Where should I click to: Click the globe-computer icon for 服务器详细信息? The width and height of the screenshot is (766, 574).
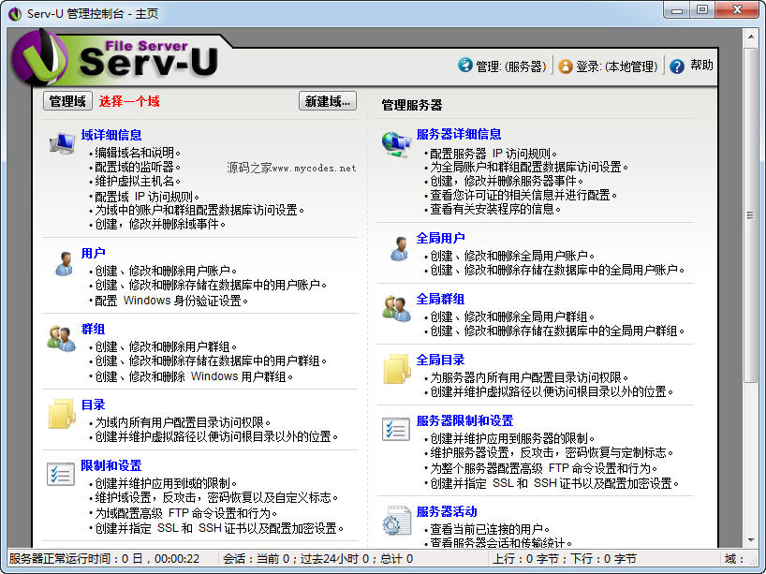click(x=396, y=143)
